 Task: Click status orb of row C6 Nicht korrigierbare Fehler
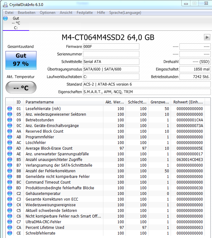point(10,216)
